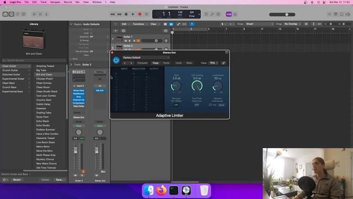
Task: Open the Mix menu
Action: tap(77, 2)
